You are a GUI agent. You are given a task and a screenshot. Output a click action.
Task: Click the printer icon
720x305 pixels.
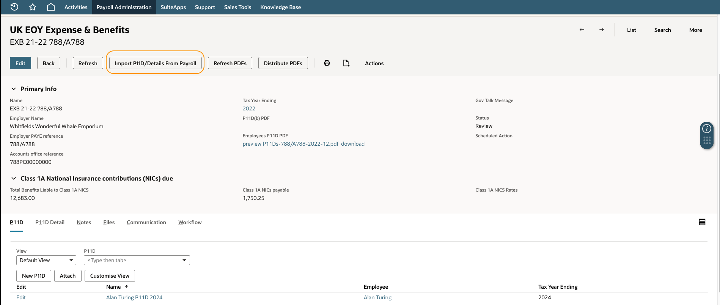[327, 63]
